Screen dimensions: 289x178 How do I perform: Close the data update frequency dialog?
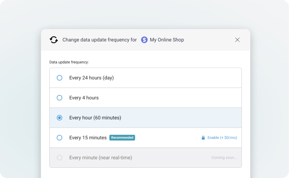pos(237,40)
